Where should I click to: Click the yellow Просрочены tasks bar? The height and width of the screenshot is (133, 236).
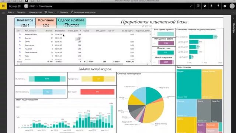tap(98, 79)
